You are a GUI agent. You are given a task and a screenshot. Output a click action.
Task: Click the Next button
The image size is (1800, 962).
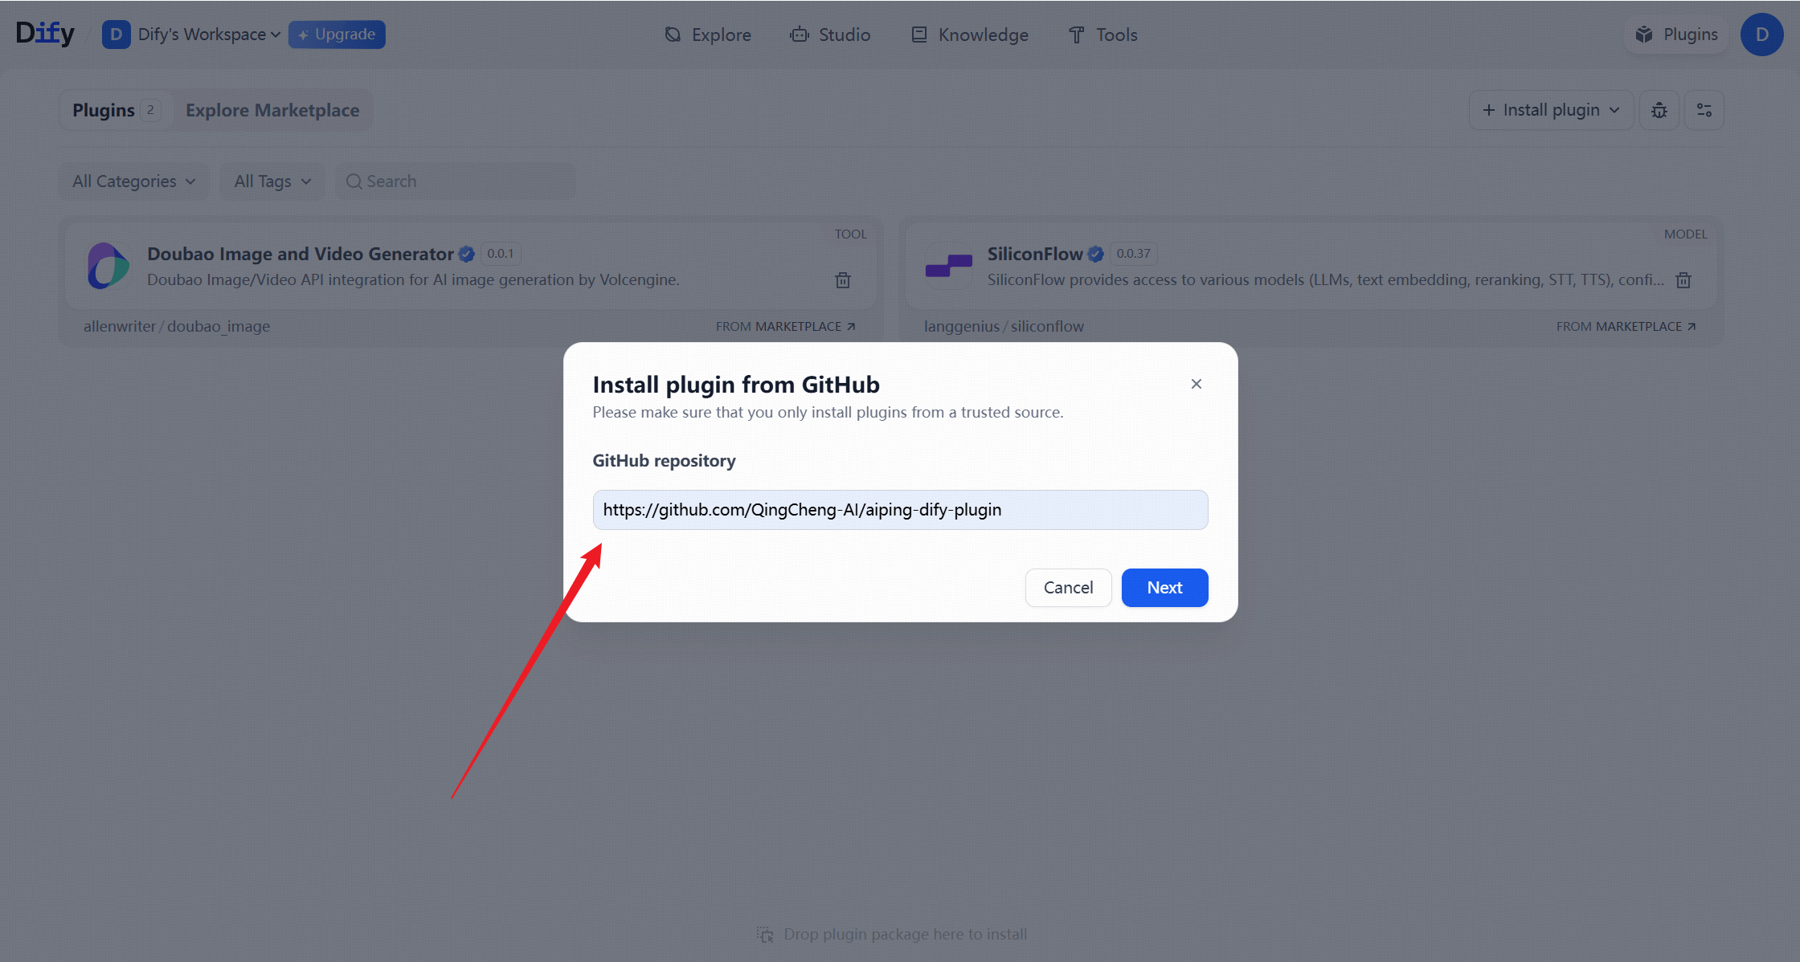(1164, 587)
